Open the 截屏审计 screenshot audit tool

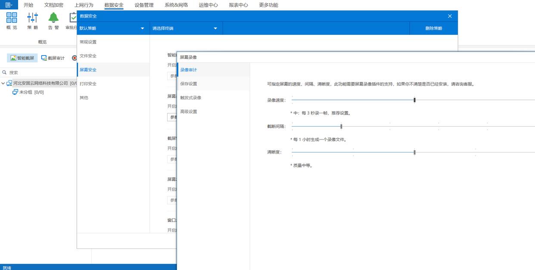(53, 58)
